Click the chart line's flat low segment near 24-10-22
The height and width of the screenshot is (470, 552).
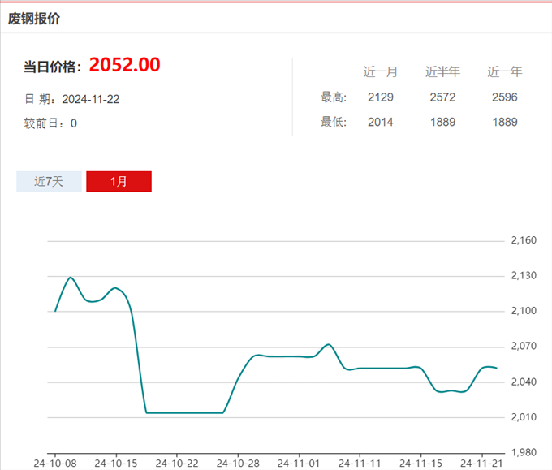184,412
